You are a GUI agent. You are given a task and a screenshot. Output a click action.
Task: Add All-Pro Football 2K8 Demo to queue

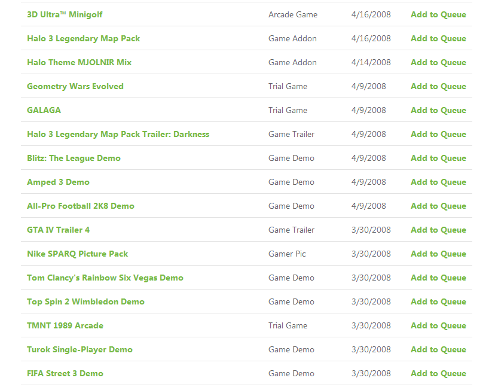[438, 206]
